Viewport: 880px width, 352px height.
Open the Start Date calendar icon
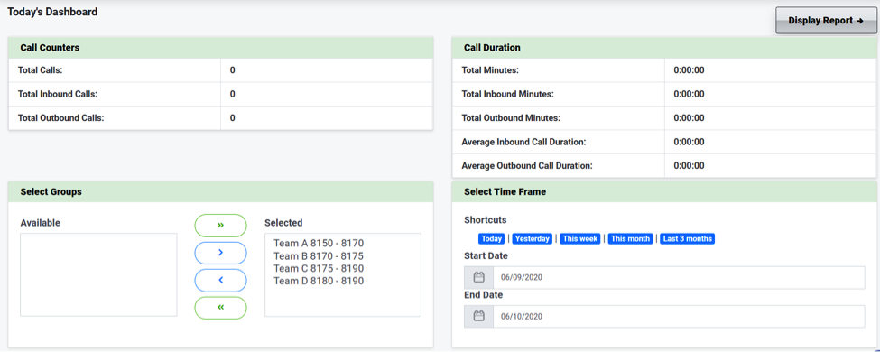coord(478,277)
